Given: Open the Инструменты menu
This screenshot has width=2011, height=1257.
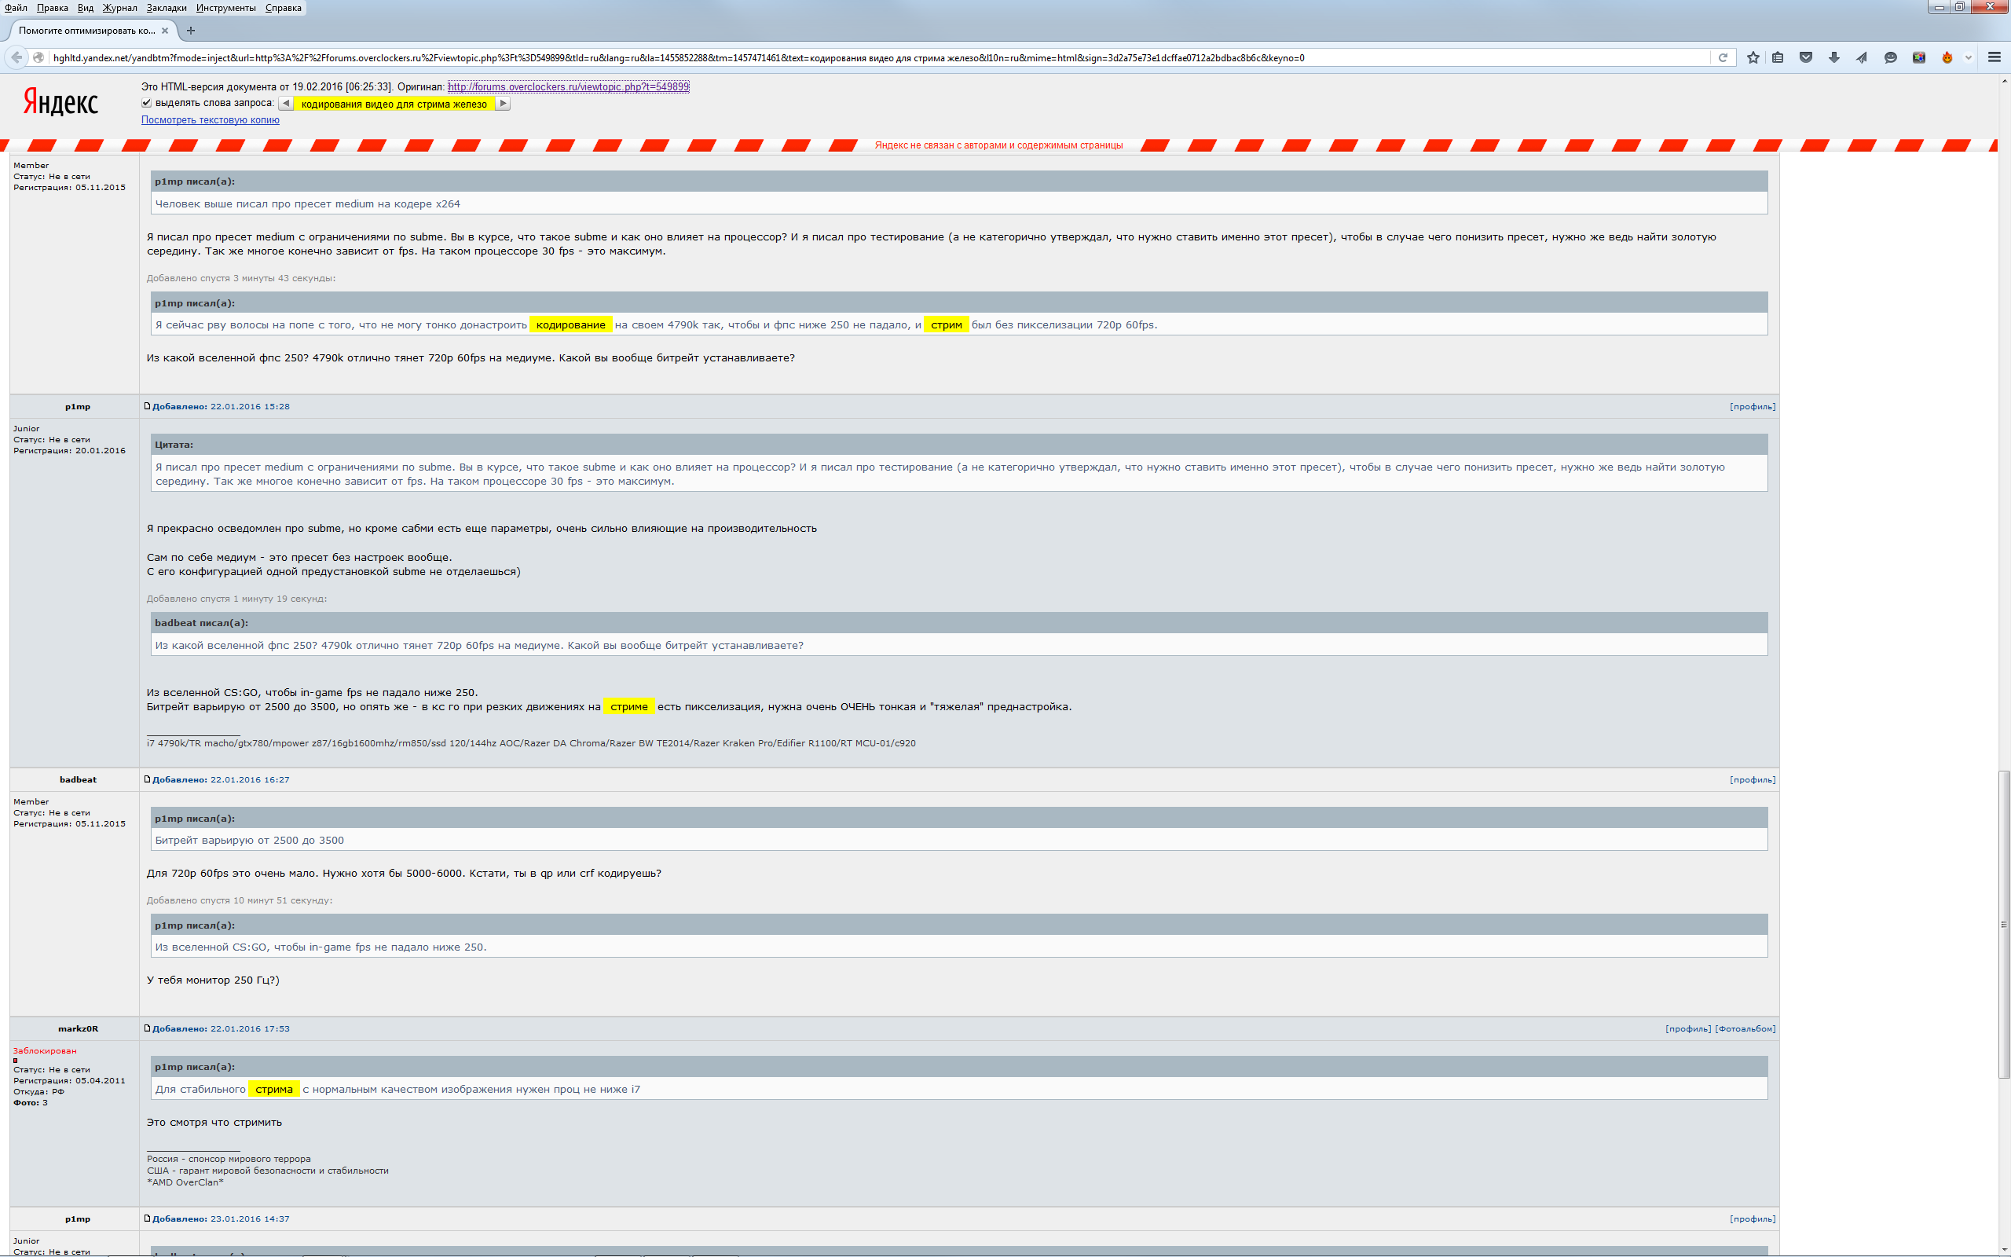Looking at the screenshot, I should 226,8.
